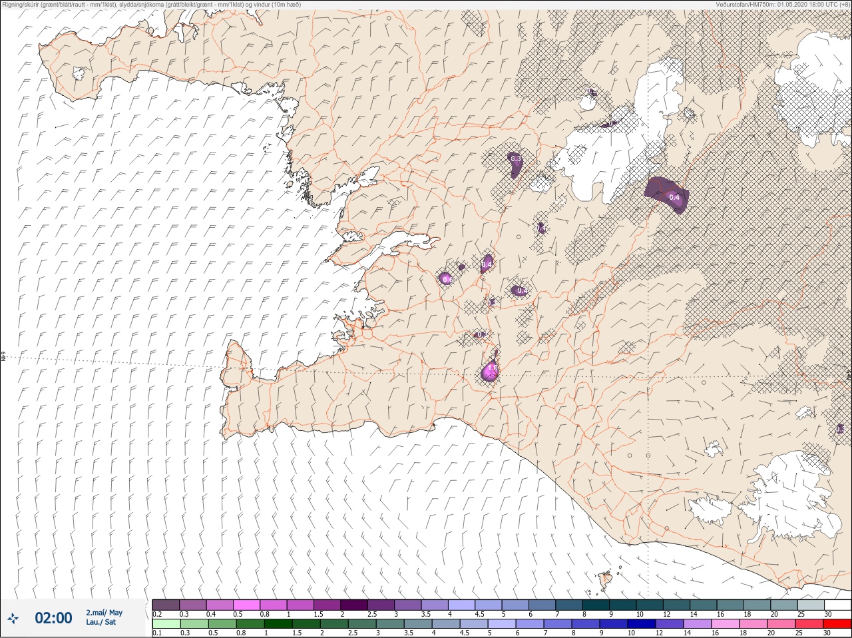852x638 pixels.
Task: Click the date text '2.maí/ May'
Action: [104, 613]
